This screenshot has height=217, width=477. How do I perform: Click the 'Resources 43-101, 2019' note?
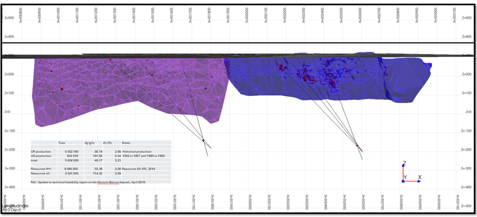pyautogui.click(x=138, y=169)
